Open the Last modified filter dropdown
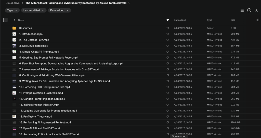Screen dimensions: 261x138 click(x=34, y=10)
